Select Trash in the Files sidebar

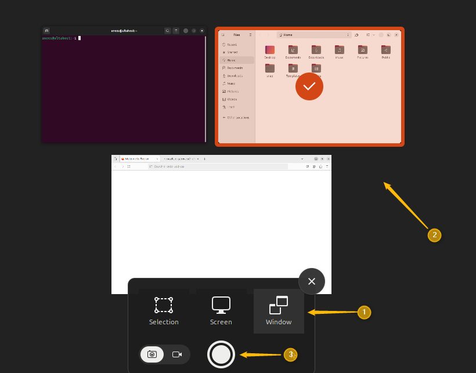tap(236, 107)
